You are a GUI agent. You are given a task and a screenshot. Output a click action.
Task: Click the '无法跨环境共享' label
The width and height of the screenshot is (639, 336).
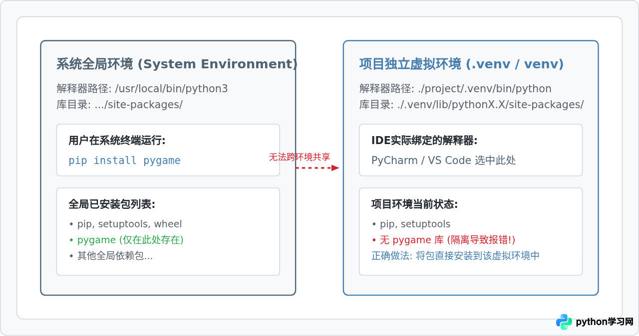coord(300,157)
